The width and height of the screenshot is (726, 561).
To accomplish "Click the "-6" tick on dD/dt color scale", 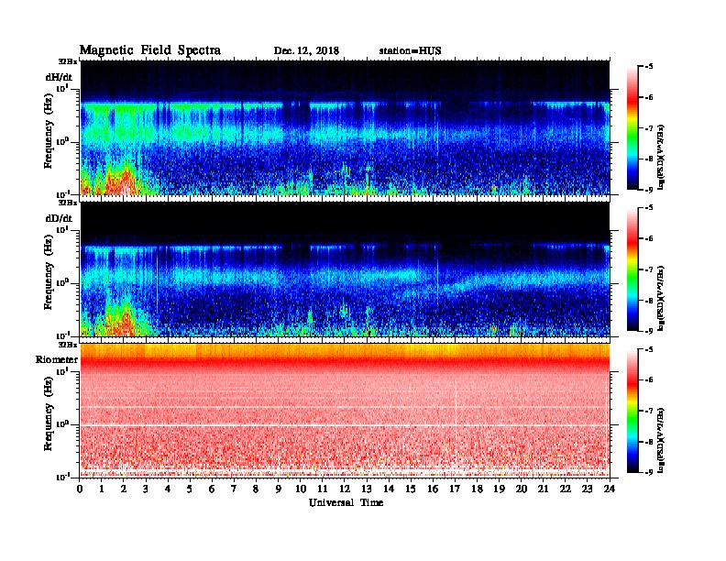I will pos(648,238).
